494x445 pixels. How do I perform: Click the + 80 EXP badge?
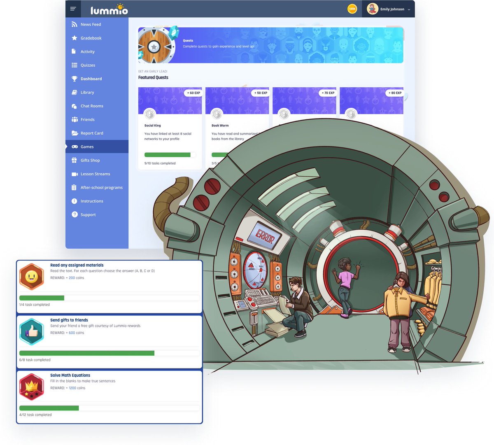(x=394, y=93)
